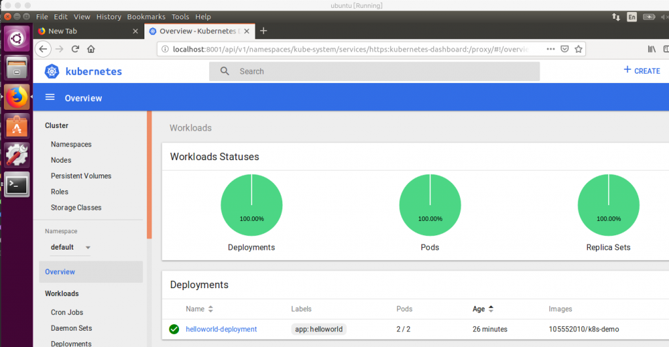
Task: Select Overview in the sidebar
Action: pos(91,272)
